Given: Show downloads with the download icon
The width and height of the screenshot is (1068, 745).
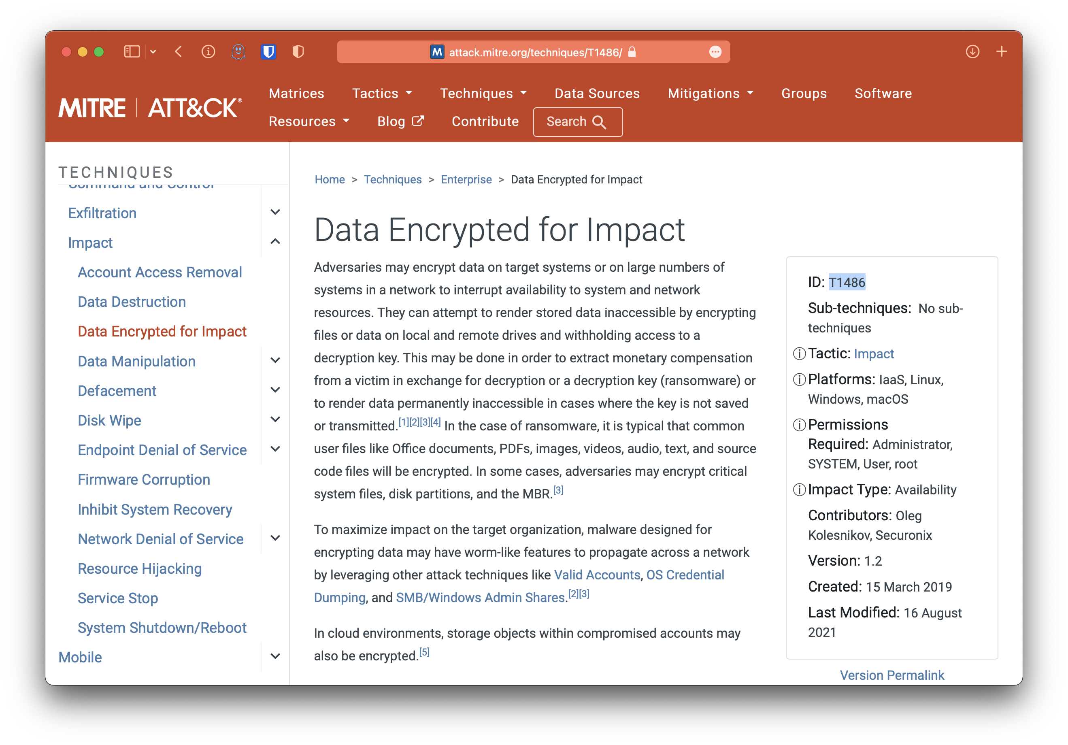Looking at the screenshot, I should 972,52.
